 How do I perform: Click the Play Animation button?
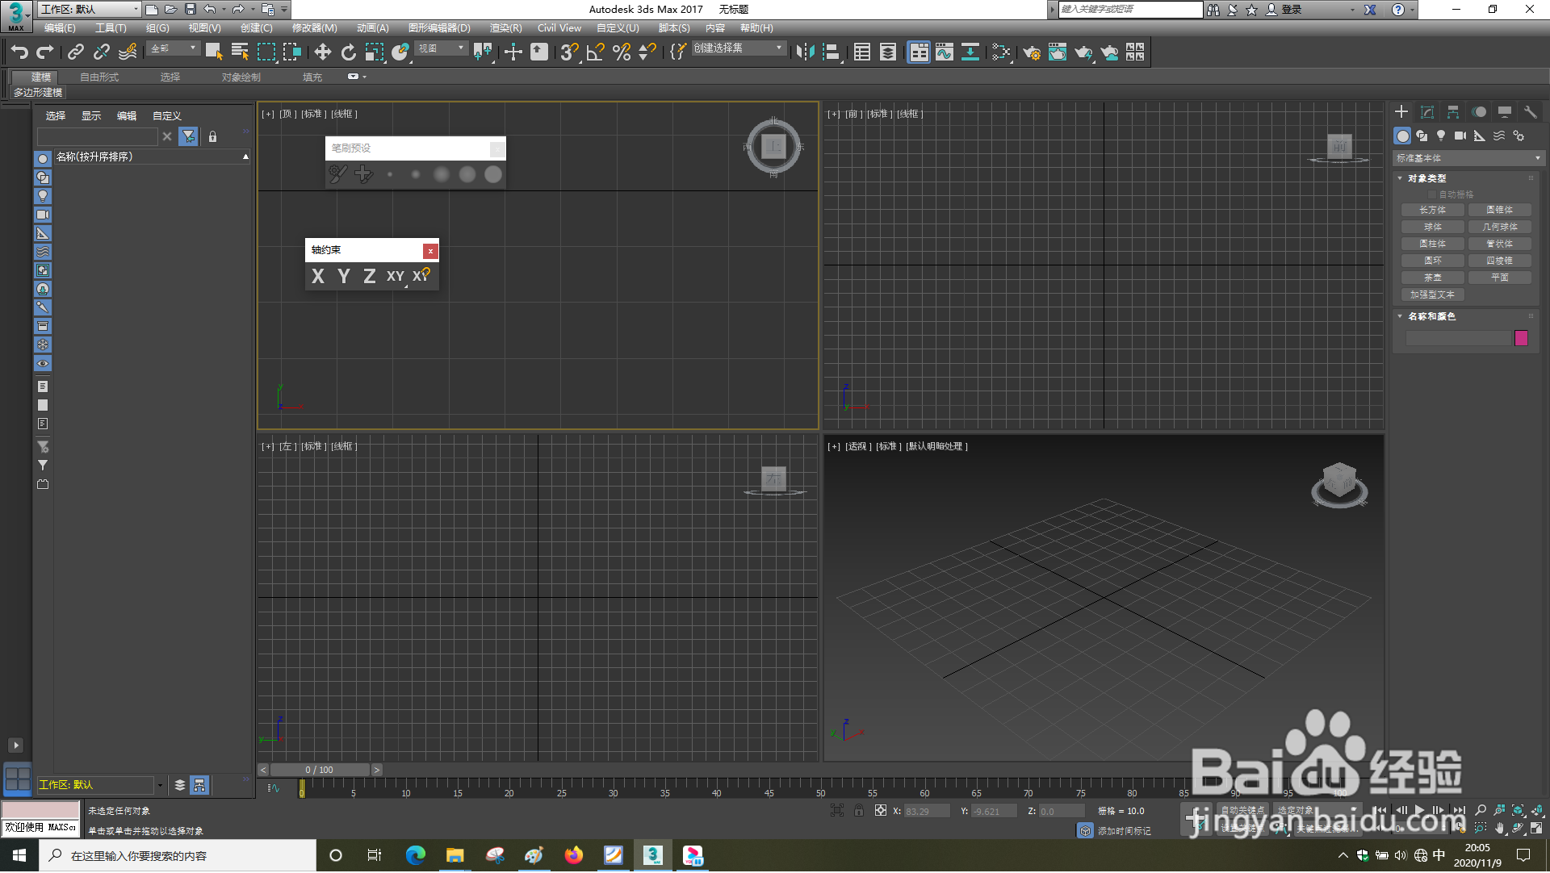(x=1419, y=812)
